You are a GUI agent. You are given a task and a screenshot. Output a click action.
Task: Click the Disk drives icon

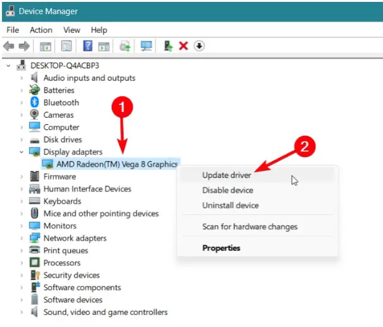point(34,141)
